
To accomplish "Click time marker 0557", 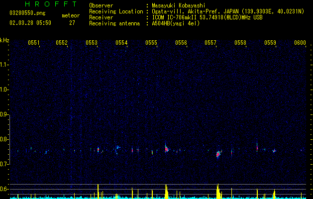I will [210, 43].
